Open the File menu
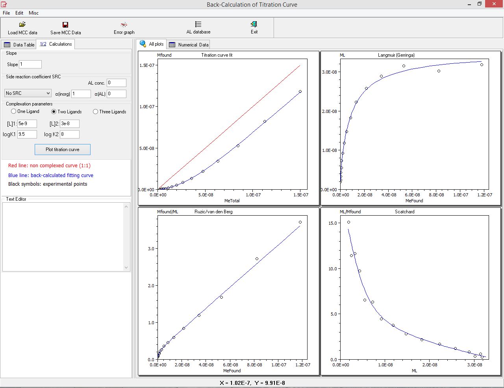Viewport: 504px width, 388px height. [6, 13]
